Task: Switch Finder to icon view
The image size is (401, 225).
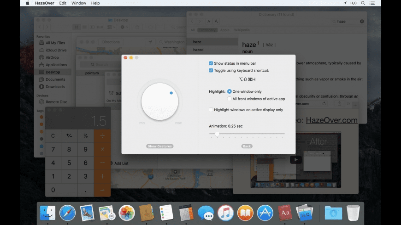Action: click(x=77, y=27)
